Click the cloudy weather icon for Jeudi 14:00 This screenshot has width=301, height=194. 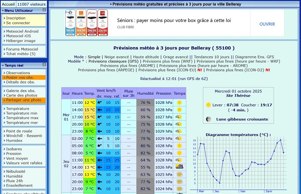click(179, 167)
